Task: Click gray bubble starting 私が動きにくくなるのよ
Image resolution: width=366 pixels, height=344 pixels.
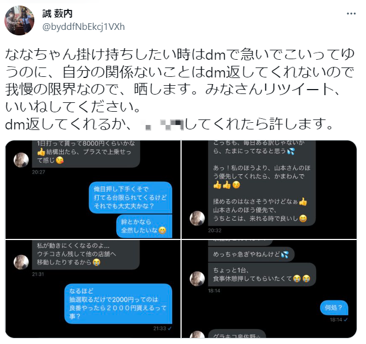Action: point(86,254)
